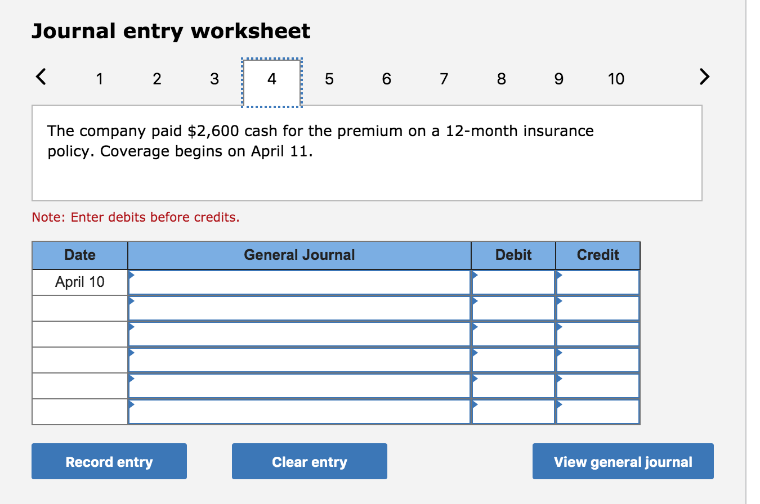Jump to transaction 2
This screenshot has height=504, width=760.
[157, 79]
